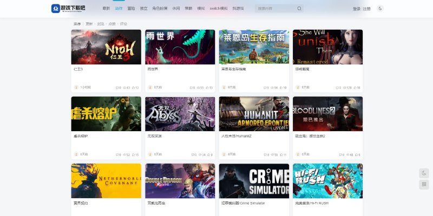Open the Bloodlines 2 thumbnail

pyautogui.click(x=328, y=114)
